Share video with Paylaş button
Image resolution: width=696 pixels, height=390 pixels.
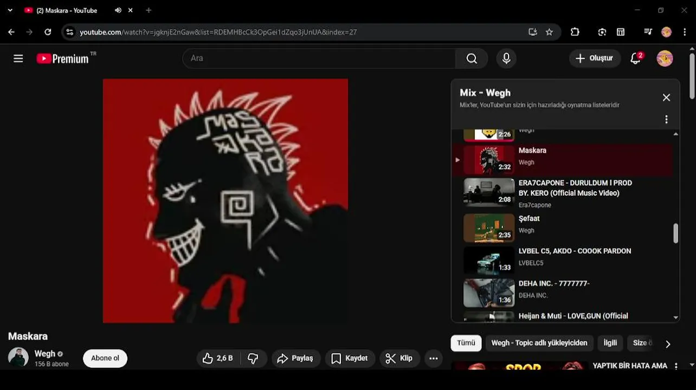[295, 358]
